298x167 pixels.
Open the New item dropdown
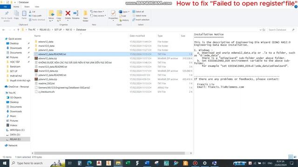(x=97, y=12)
